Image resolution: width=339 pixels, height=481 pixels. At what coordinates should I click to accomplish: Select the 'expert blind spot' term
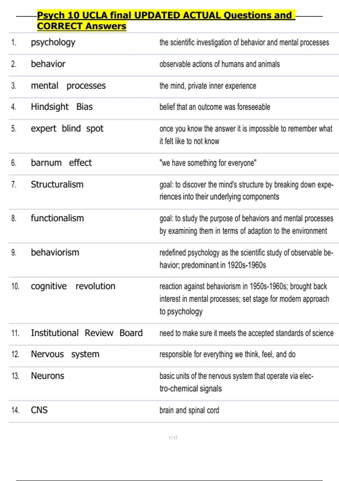[67, 129]
